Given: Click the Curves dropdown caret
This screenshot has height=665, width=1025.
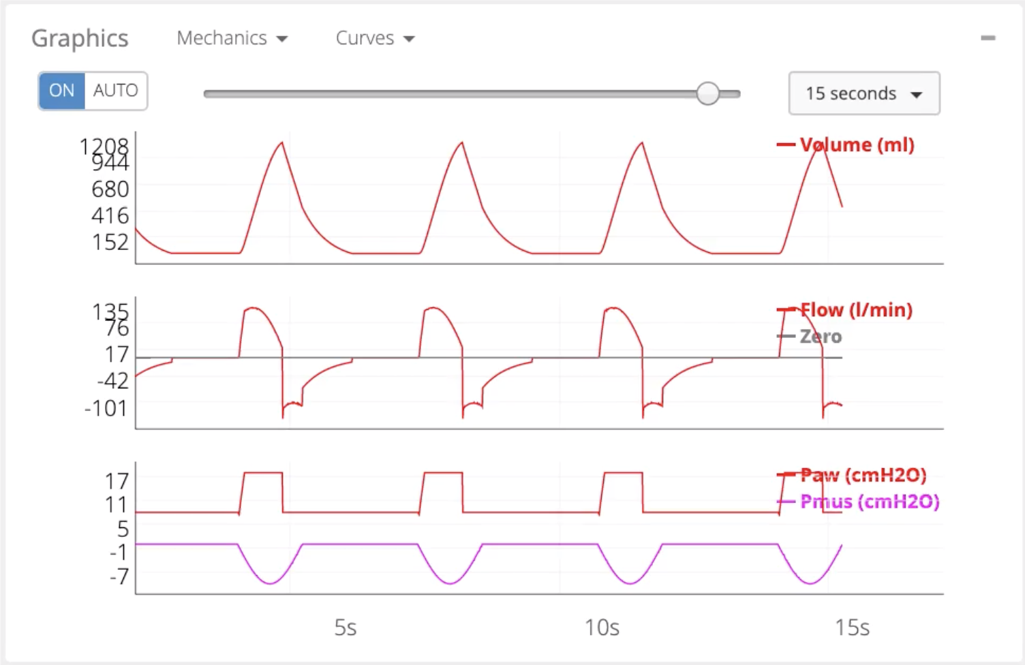Looking at the screenshot, I should coord(409,40).
